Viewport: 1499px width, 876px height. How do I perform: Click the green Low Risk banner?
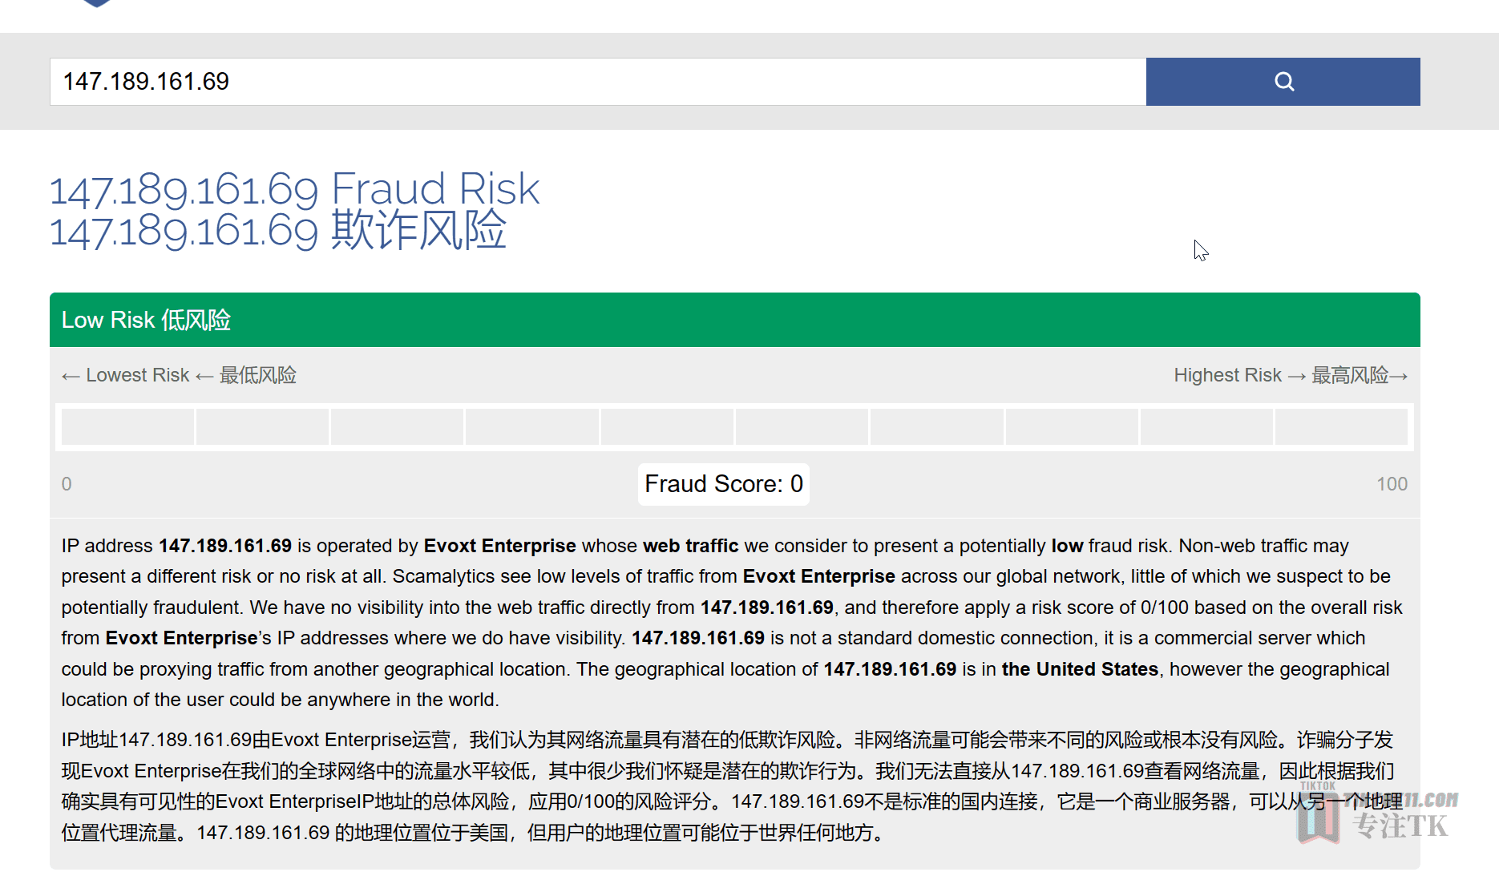click(735, 320)
